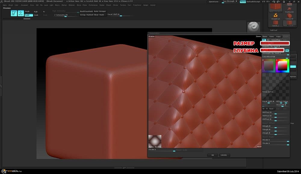
Task: Toggle the Menus button in top bar
Action: (x=243, y=2)
